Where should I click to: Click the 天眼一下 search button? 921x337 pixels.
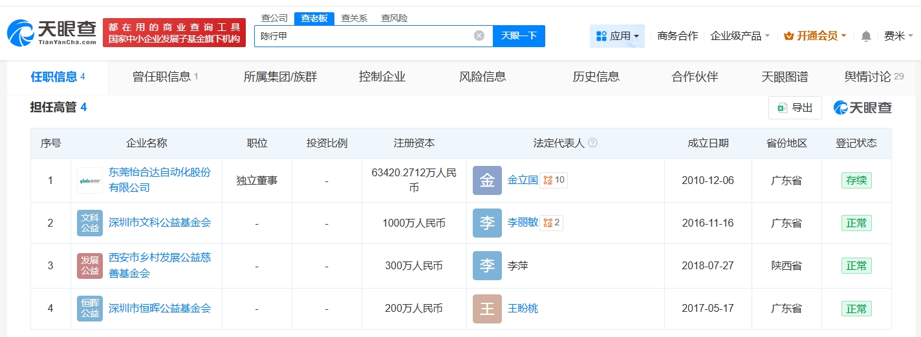tap(519, 36)
